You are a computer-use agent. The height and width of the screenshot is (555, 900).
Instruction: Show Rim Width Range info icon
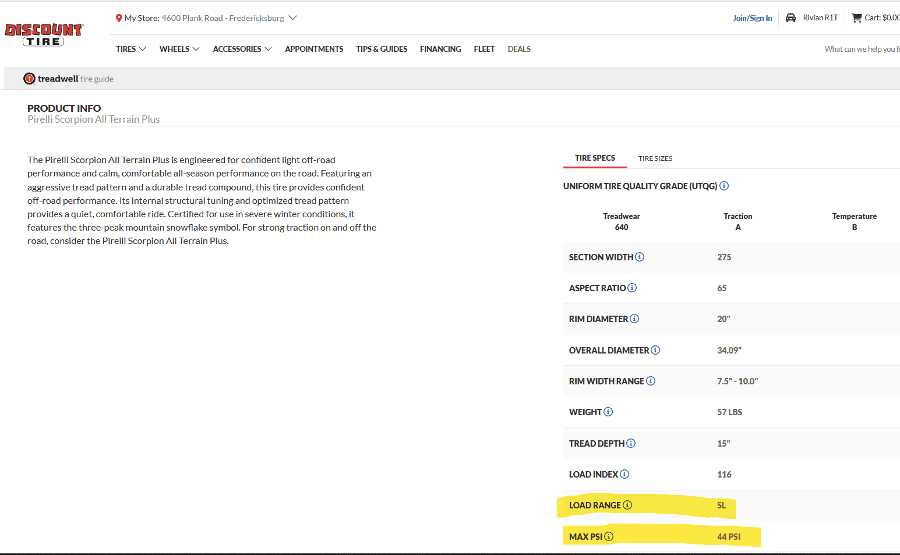tap(651, 381)
